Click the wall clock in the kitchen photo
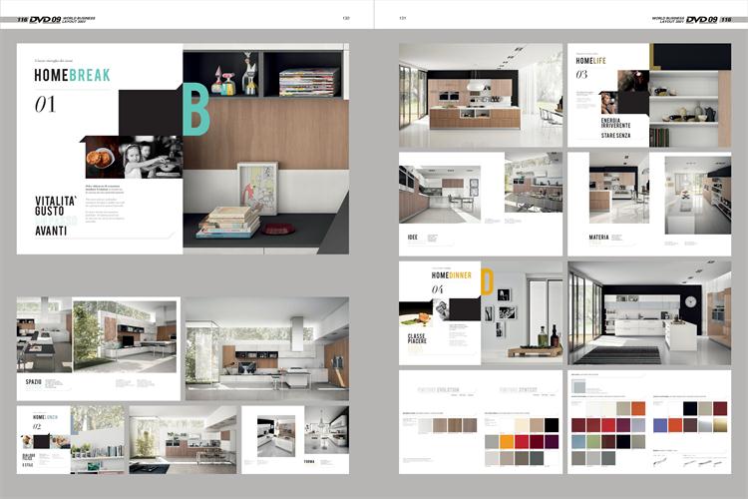 click(690, 301)
